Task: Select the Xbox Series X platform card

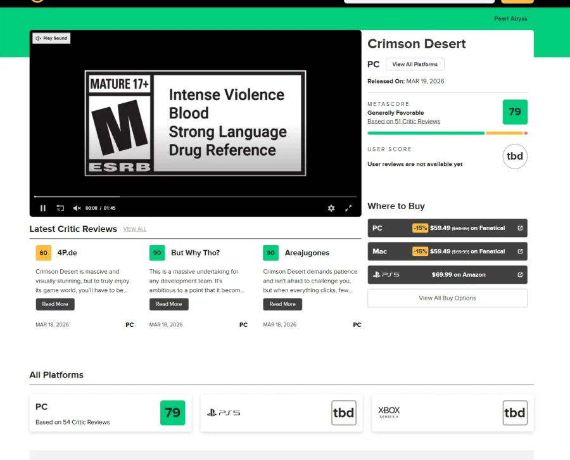Action: pos(452,413)
